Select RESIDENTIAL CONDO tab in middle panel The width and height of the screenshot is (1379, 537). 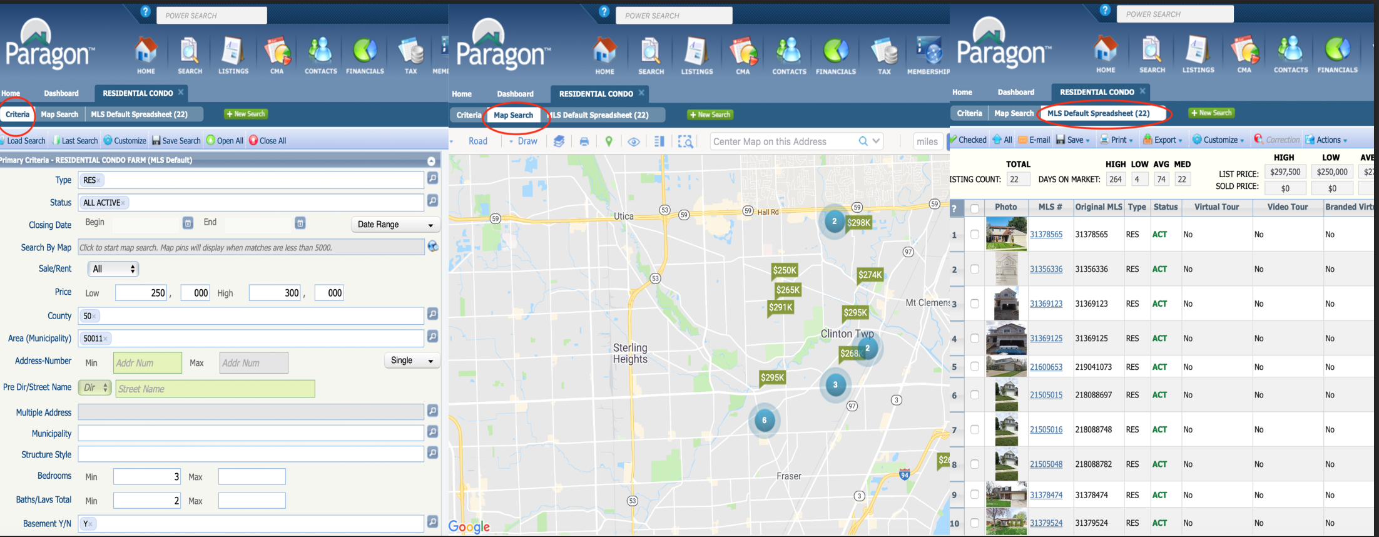click(x=596, y=94)
